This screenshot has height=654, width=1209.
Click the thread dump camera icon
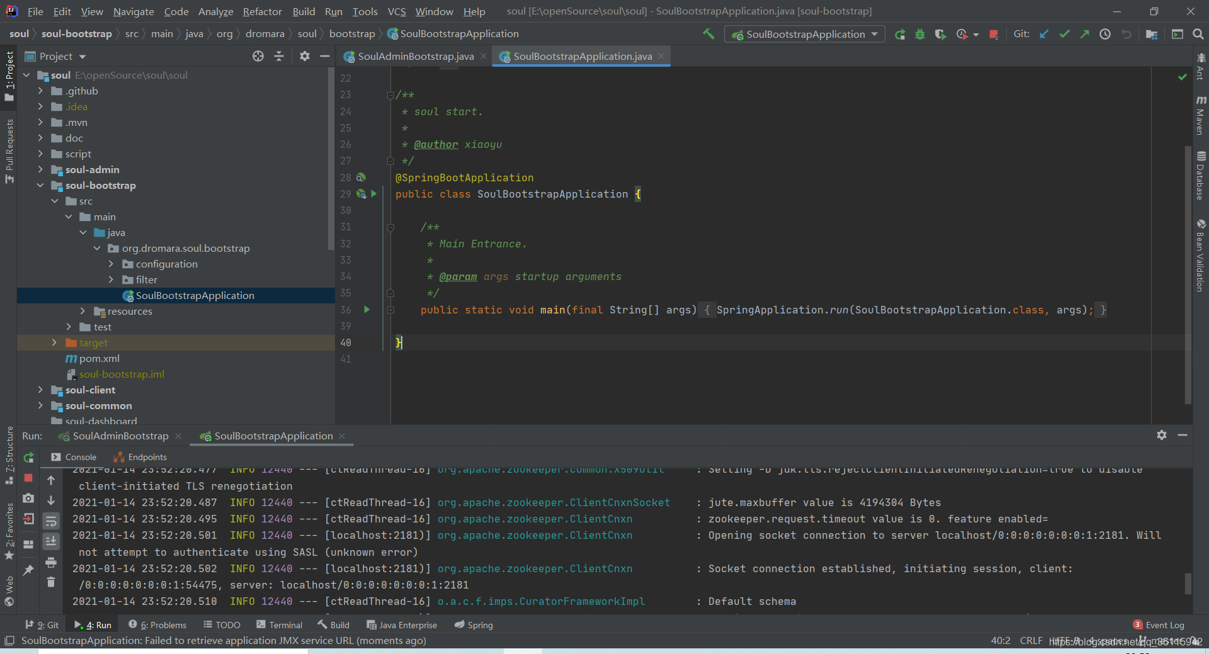click(x=28, y=498)
